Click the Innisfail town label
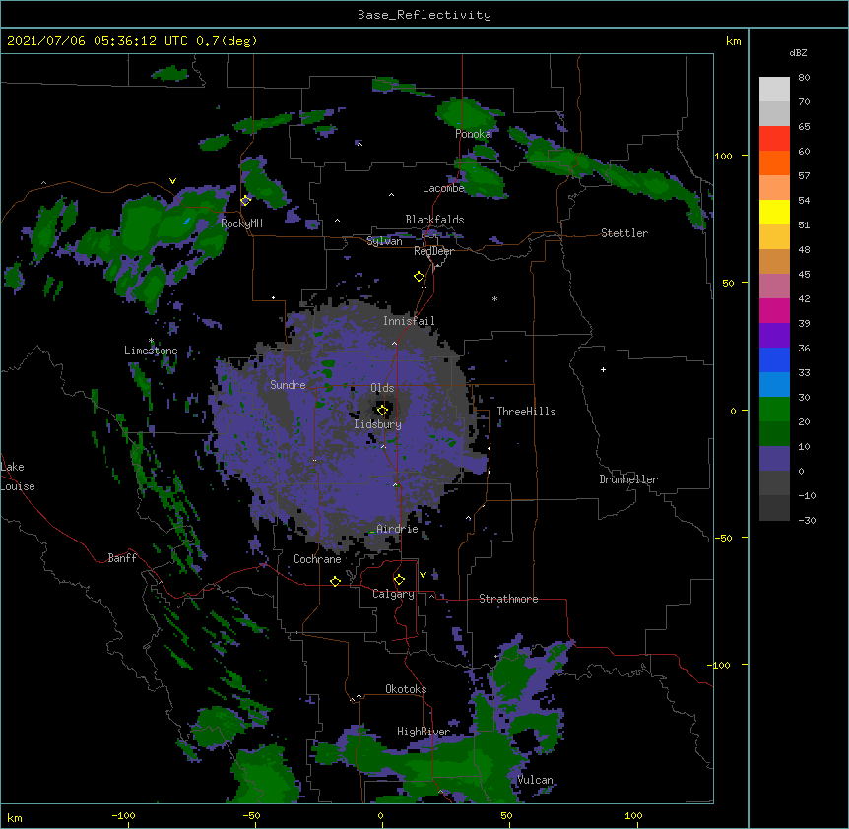Image resolution: width=849 pixels, height=829 pixels. pyautogui.click(x=409, y=321)
